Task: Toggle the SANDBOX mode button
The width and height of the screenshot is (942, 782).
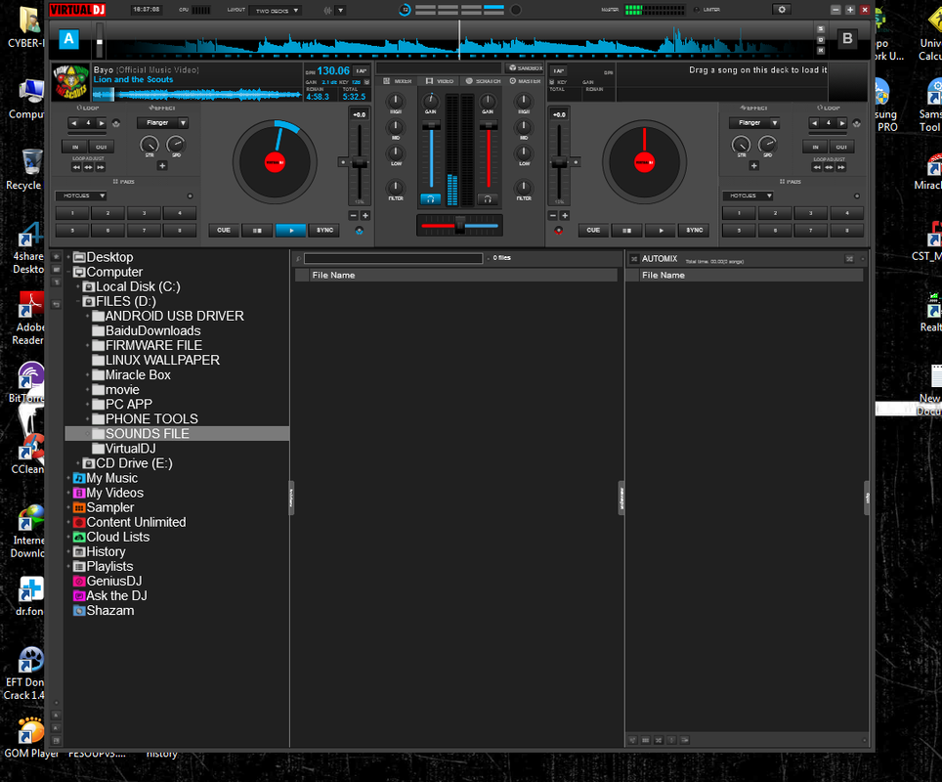Action: (525, 68)
